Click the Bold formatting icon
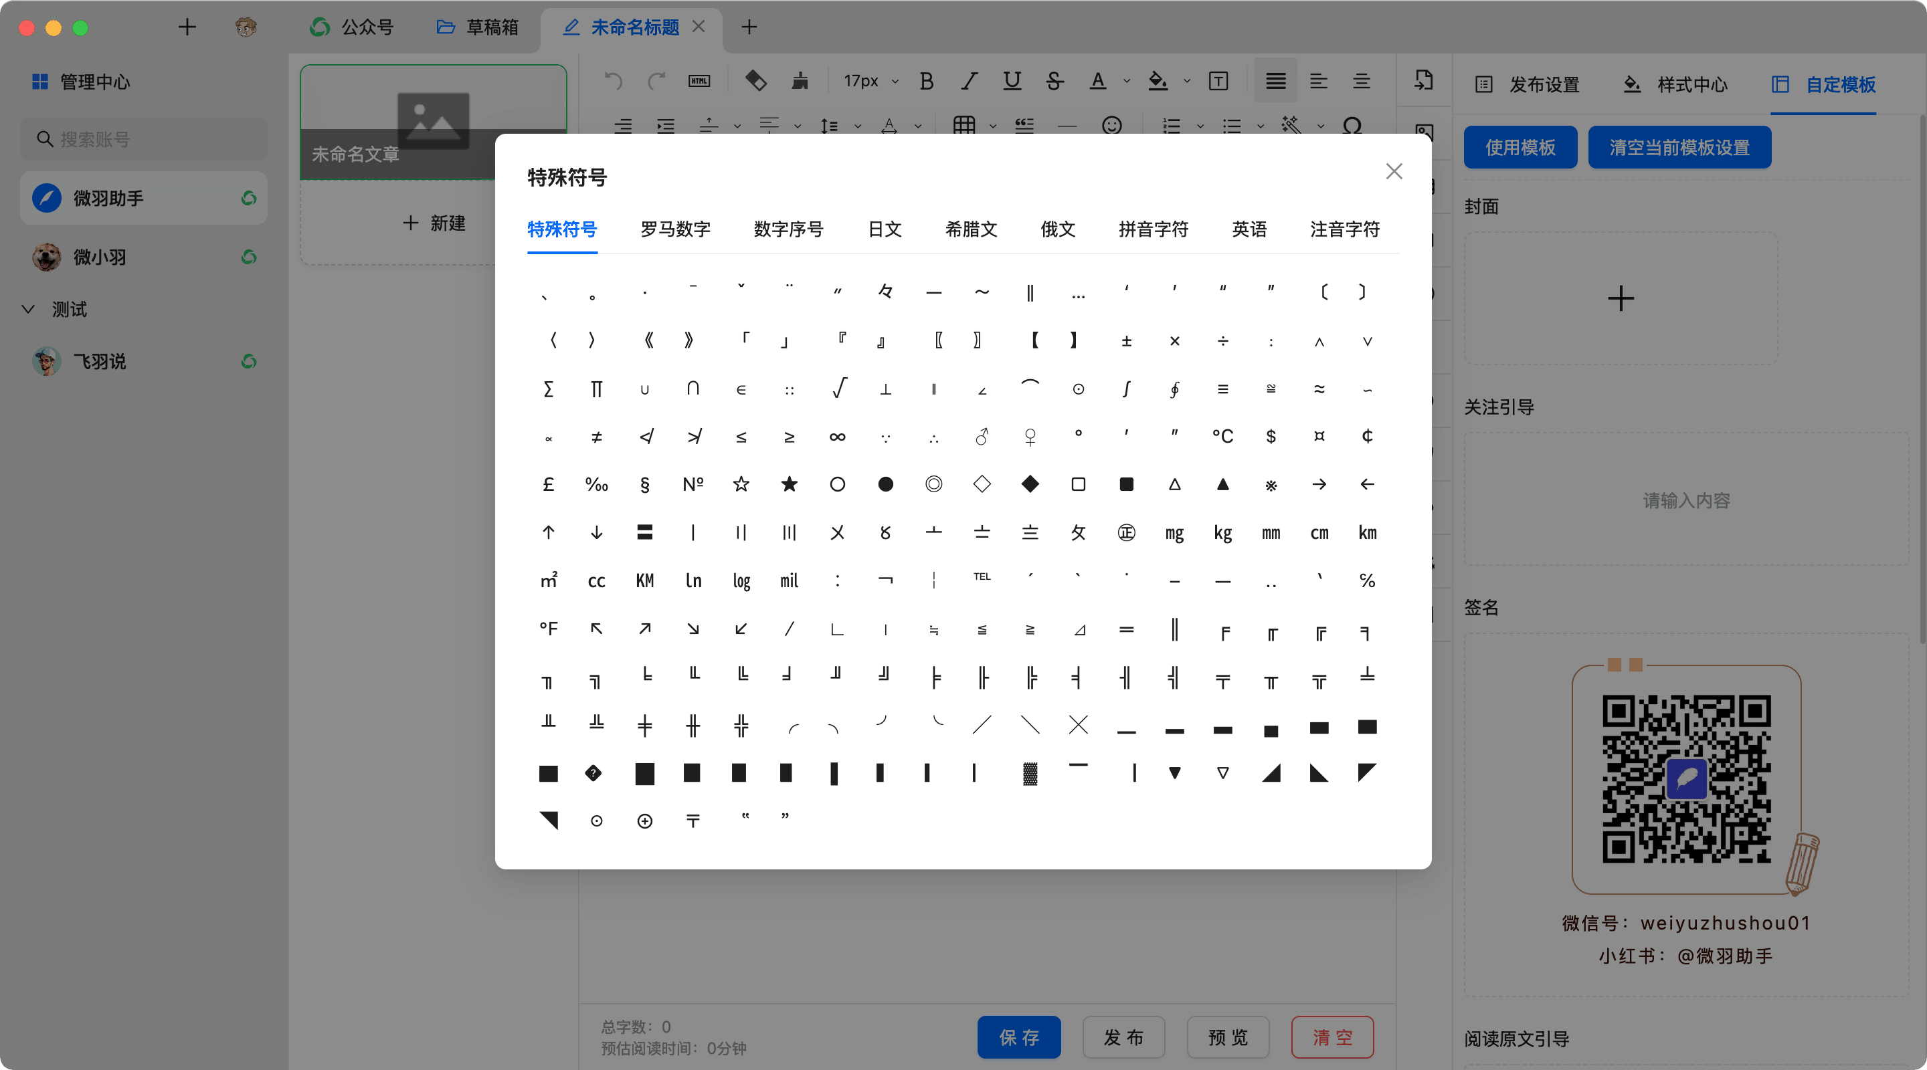Screen dimensions: 1927x1070 click(926, 81)
